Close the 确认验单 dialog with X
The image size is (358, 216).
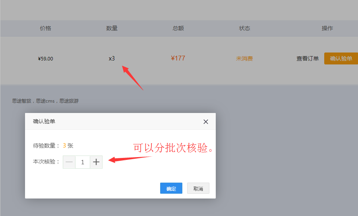[x=206, y=122]
